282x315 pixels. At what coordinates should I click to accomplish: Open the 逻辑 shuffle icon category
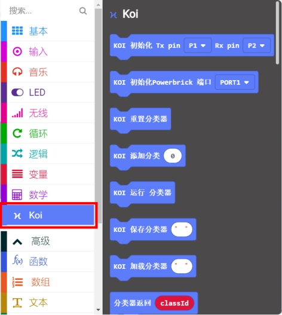tap(48, 154)
